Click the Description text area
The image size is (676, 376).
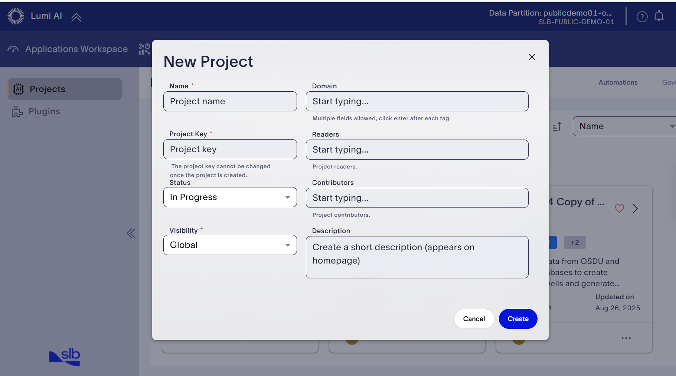(417, 257)
